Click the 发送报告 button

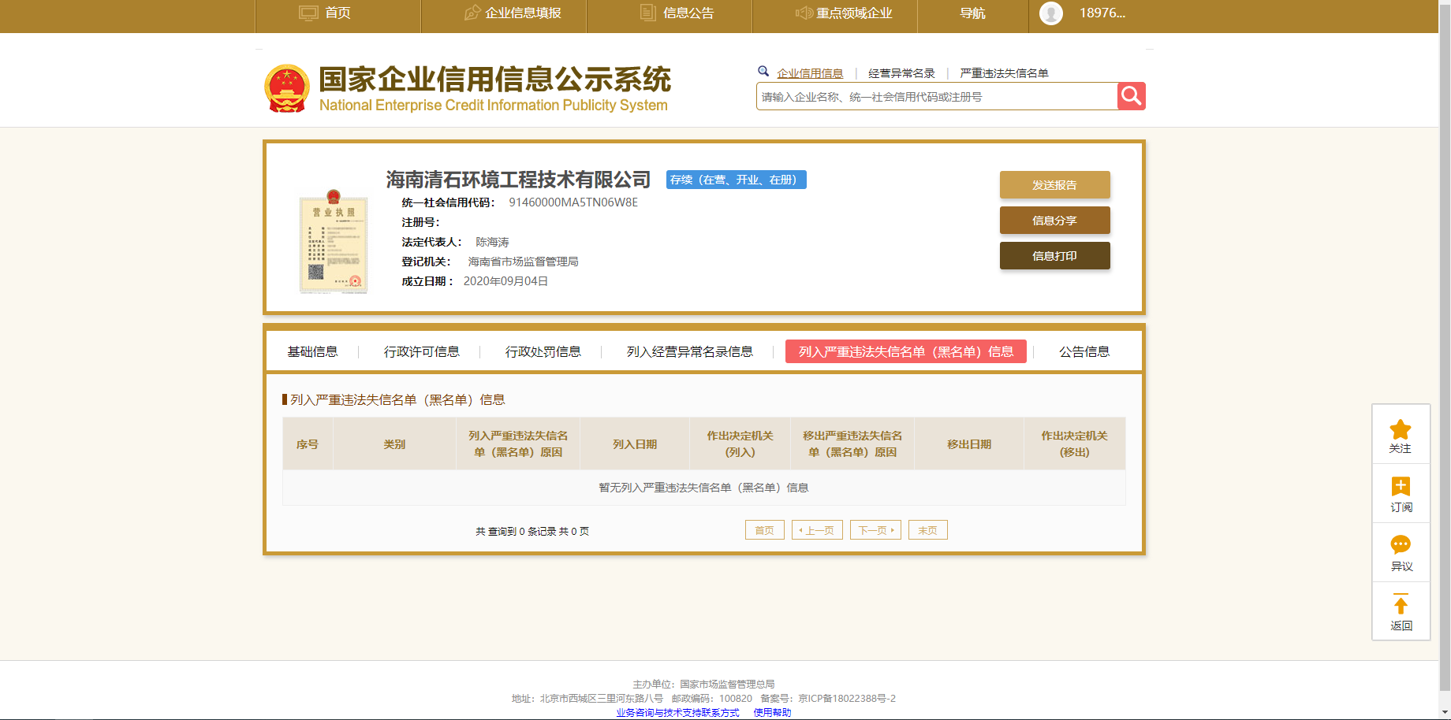[x=1054, y=185]
